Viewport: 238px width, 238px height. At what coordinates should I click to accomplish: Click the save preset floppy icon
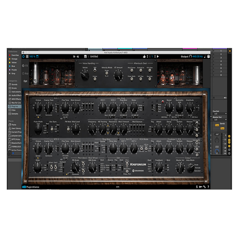pos(85,56)
